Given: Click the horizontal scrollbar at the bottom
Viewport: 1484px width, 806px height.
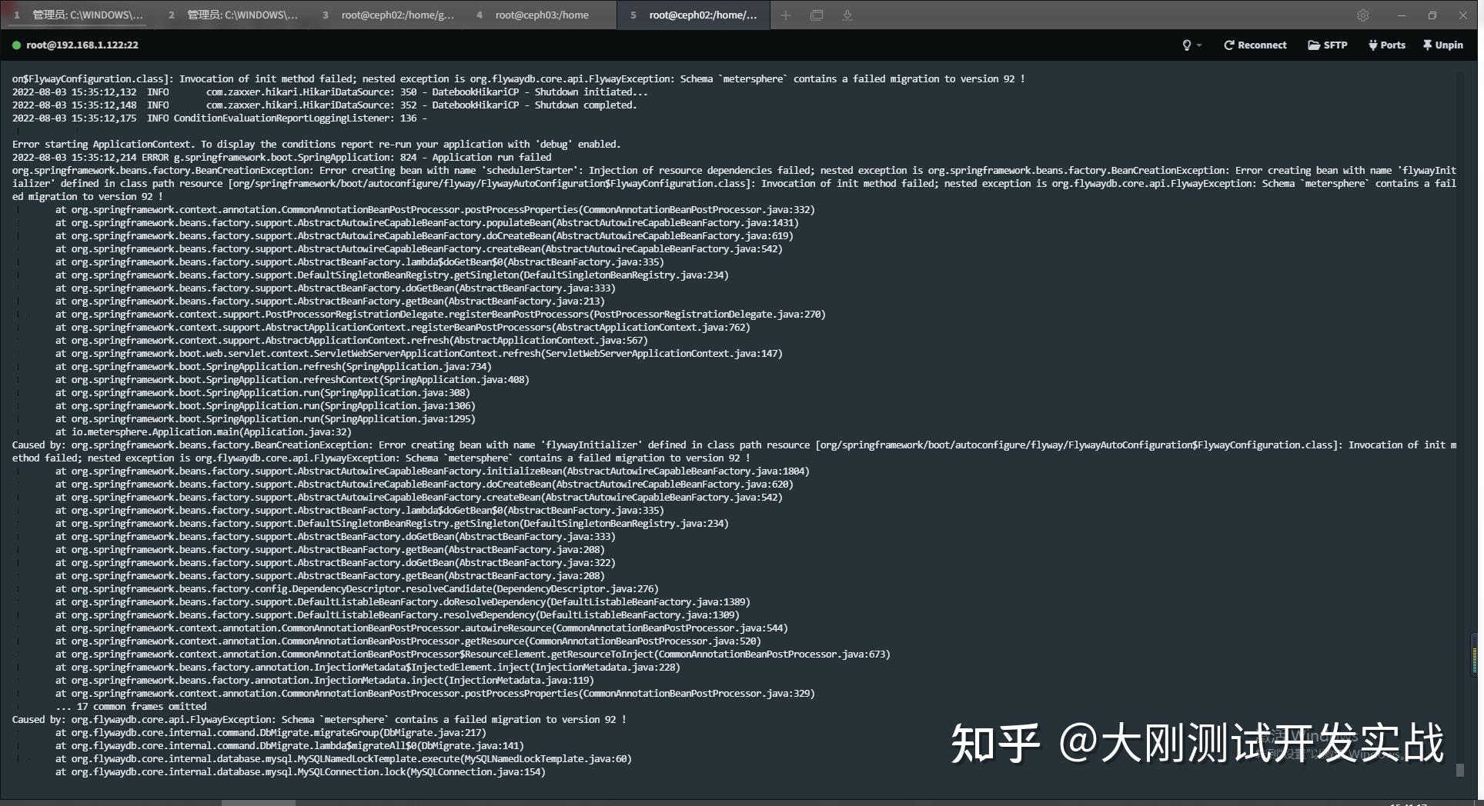Looking at the screenshot, I should click(258, 802).
